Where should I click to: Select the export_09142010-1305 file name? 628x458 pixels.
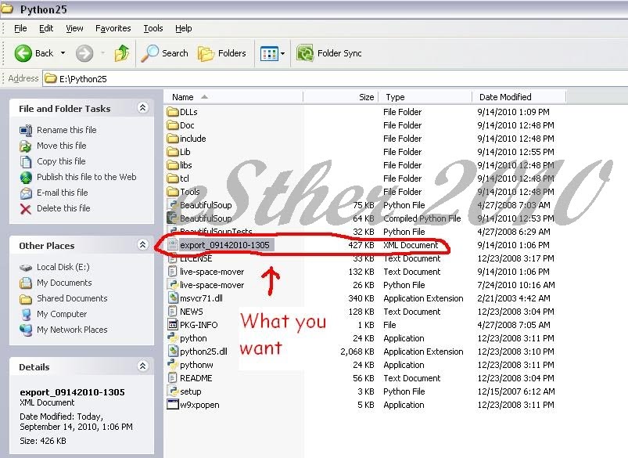224,245
